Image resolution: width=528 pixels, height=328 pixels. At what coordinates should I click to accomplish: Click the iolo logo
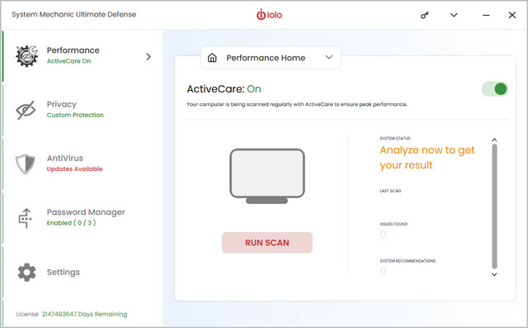point(270,15)
